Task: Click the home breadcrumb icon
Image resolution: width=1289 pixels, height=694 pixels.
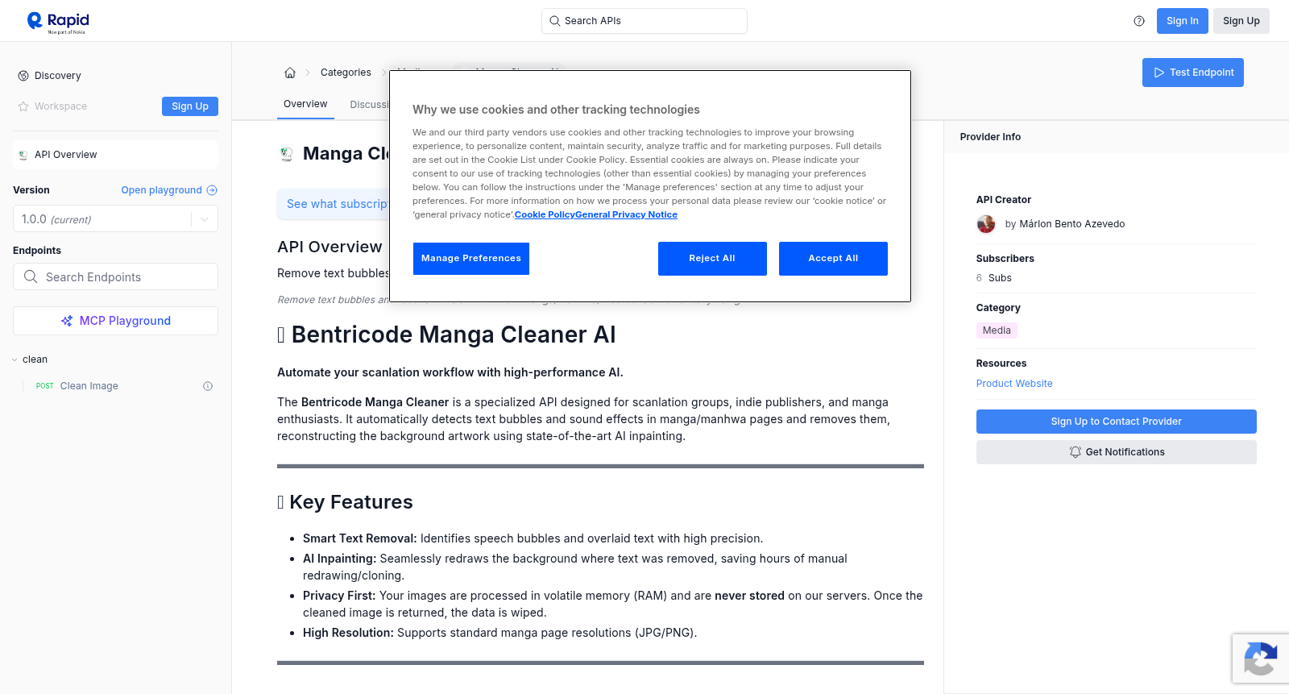Action: [x=290, y=73]
